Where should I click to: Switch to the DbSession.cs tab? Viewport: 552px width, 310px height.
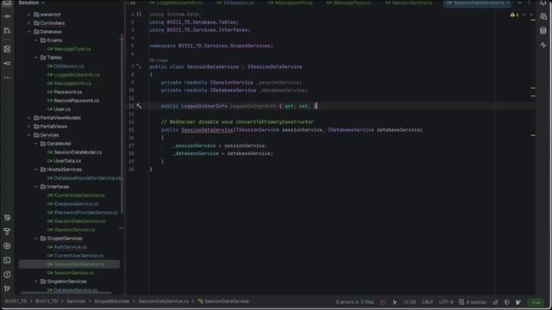click(x=235, y=3)
